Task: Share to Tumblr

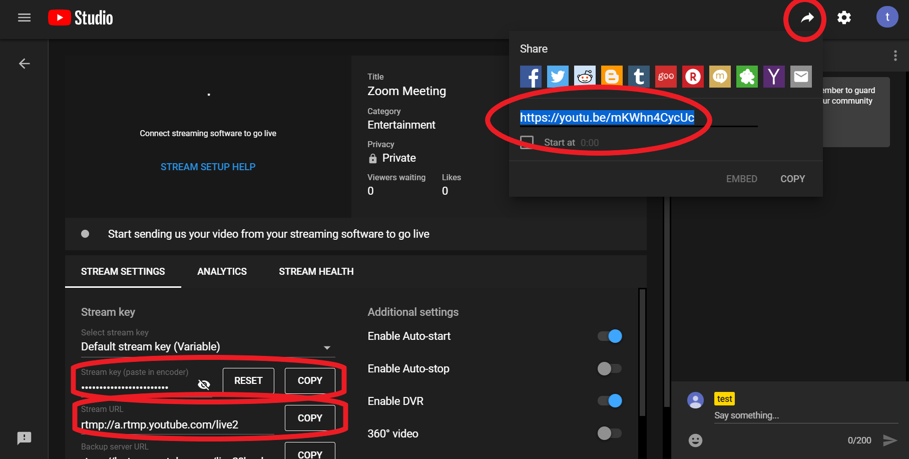Action: tap(639, 77)
